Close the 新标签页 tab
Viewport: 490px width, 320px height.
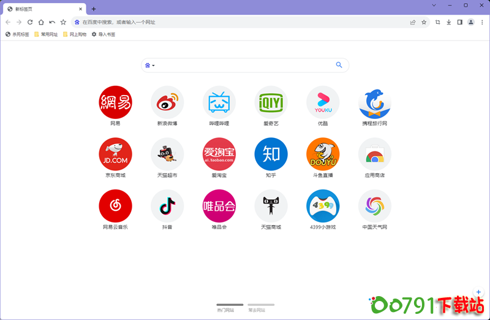pos(81,9)
